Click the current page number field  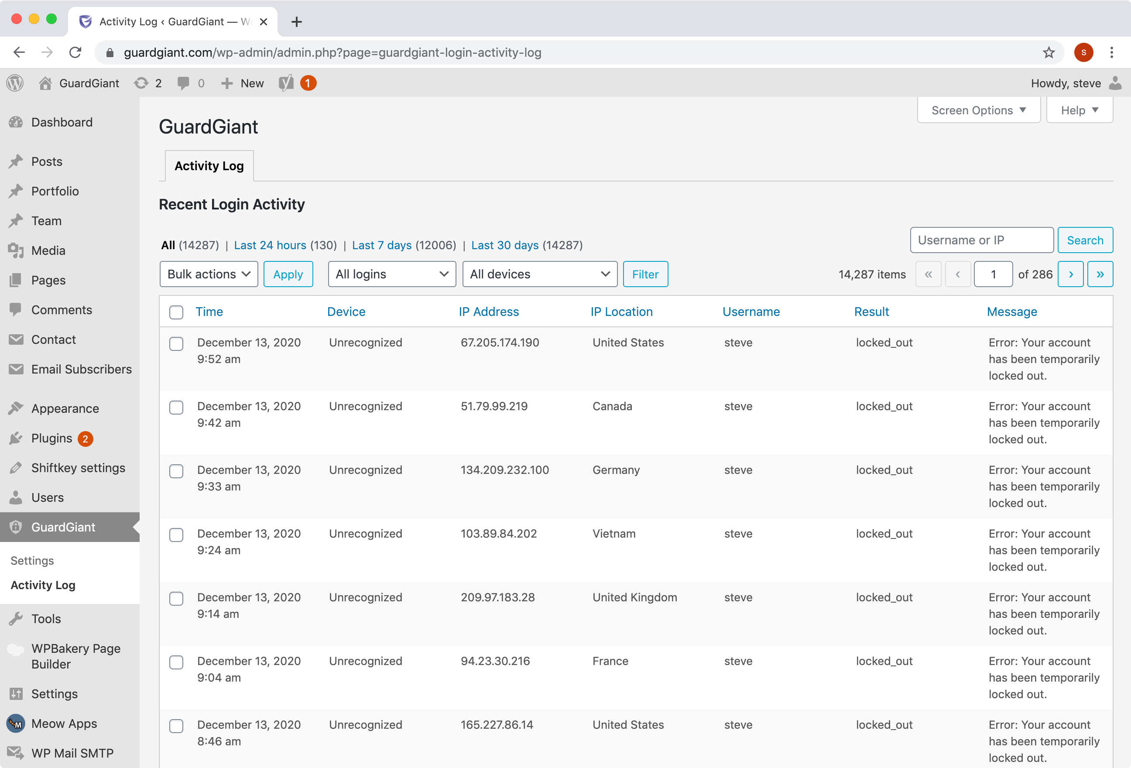pos(993,274)
